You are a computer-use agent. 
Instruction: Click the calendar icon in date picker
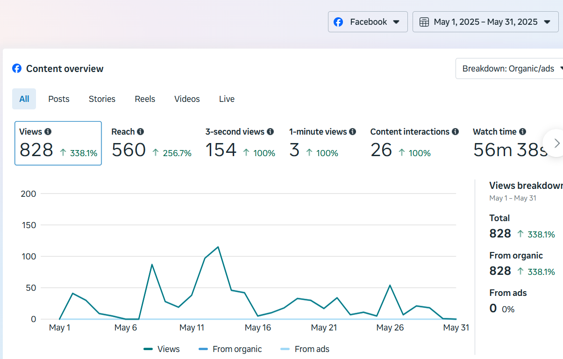[424, 22]
